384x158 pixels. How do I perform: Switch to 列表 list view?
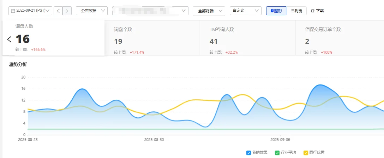(x=296, y=11)
